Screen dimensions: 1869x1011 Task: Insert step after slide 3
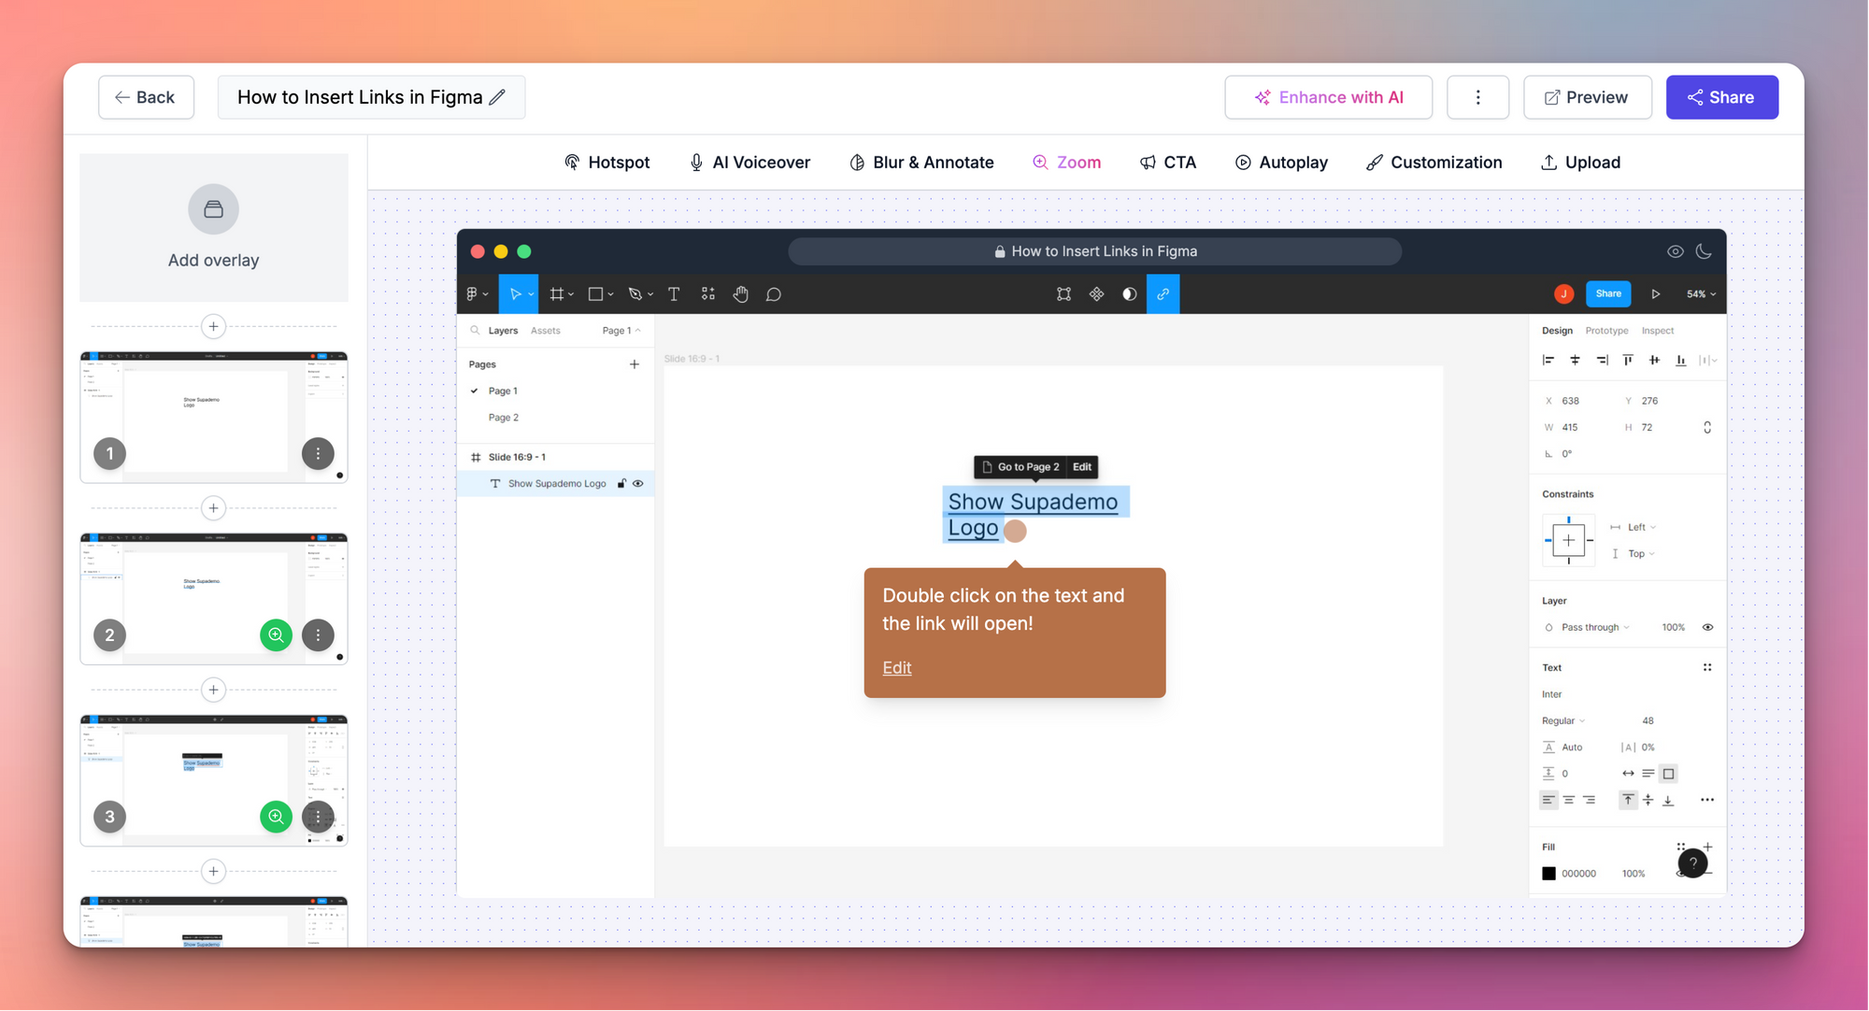213,872
